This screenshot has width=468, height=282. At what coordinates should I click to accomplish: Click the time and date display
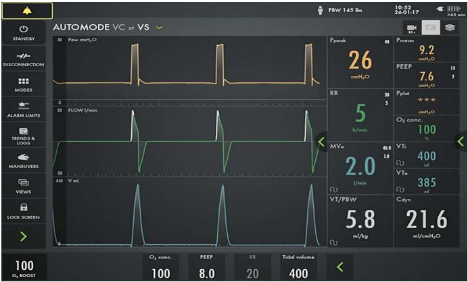(407, 10)
